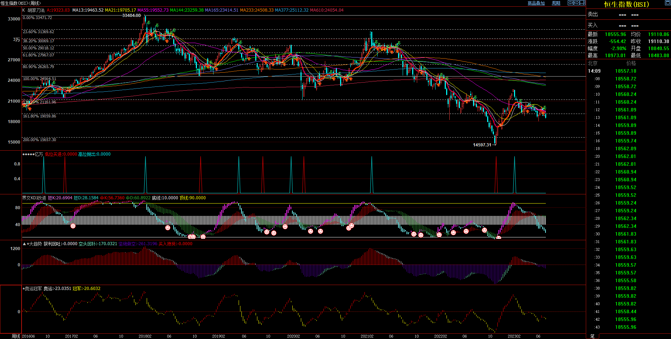
Task: Open the 商品叠加 overlay link
Action: (536, 3)
